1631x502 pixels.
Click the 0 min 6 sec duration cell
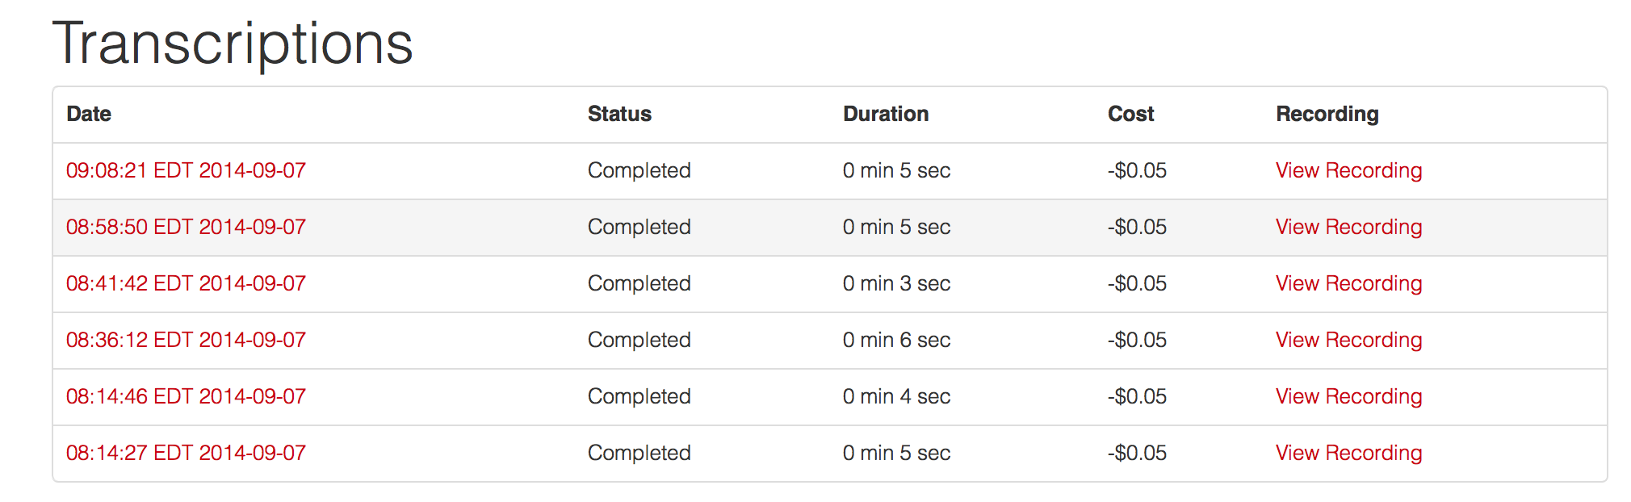(x=896, y=340)
